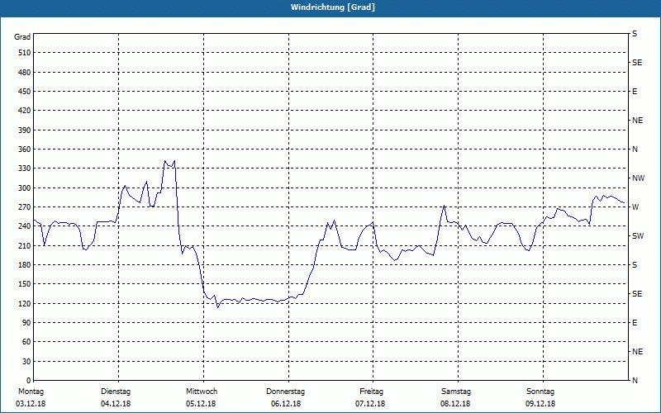661x413 pixels.
Task: Click the N compass label beside the 360 gridline
Action: point(635,150)
